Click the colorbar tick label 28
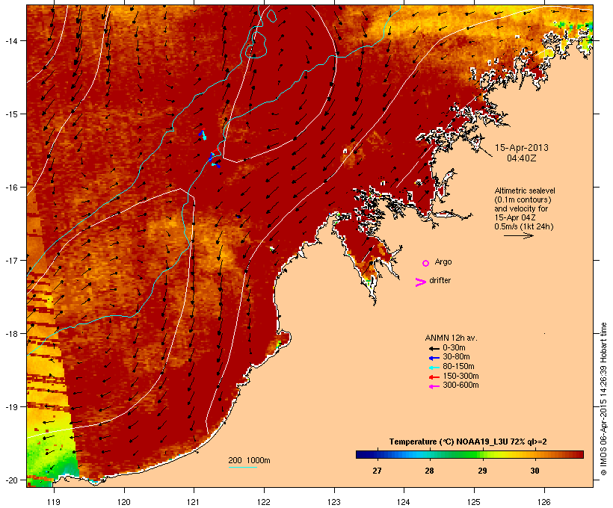Viewport: 613px width, 508px height. coord(429,471)
